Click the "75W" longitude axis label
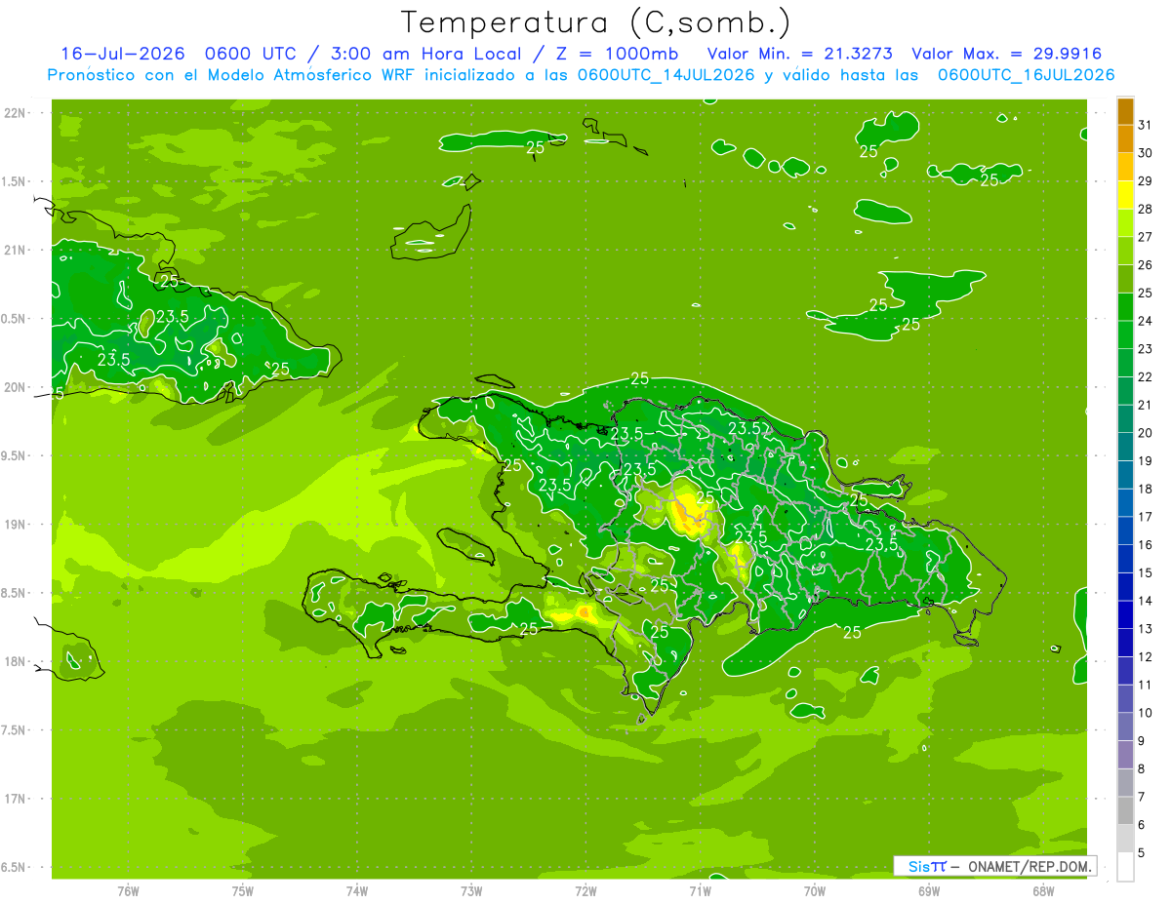 243,891
